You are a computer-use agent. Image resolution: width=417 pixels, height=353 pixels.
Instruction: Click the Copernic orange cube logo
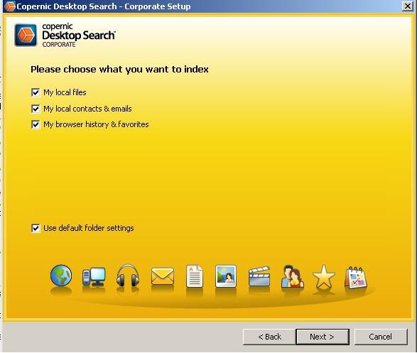[x=26, y=35]
